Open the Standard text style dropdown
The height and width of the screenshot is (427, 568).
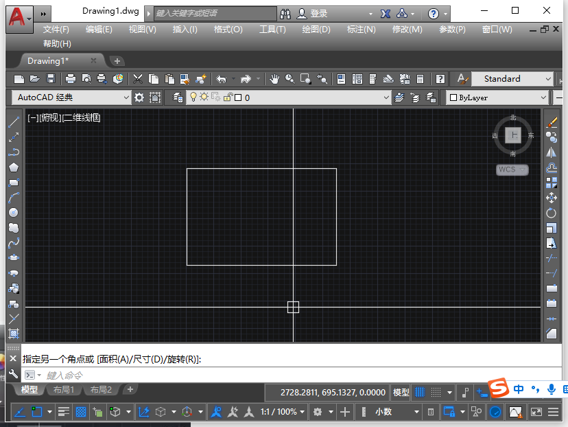548,79
